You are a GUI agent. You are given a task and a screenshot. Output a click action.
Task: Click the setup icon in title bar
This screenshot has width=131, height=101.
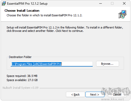coord(4,3)
